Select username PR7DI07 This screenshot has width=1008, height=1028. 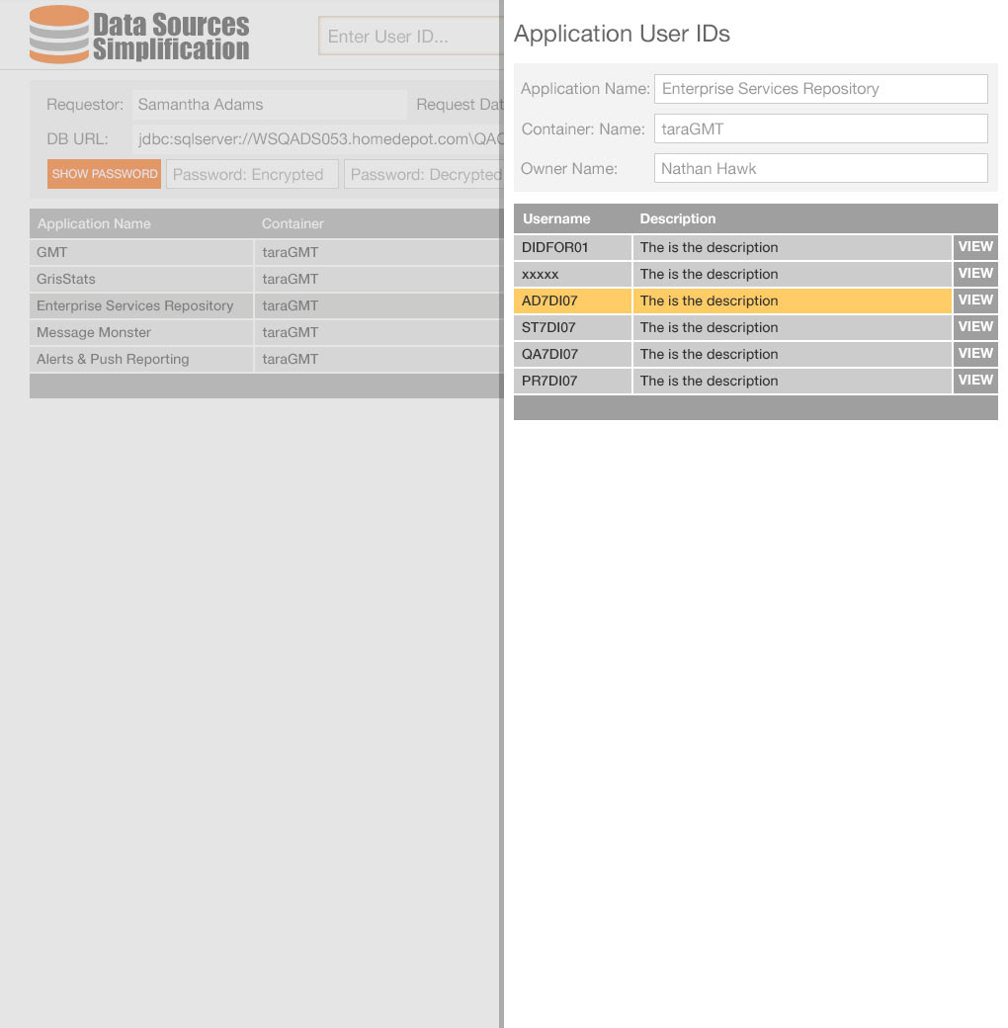(572, 381)
